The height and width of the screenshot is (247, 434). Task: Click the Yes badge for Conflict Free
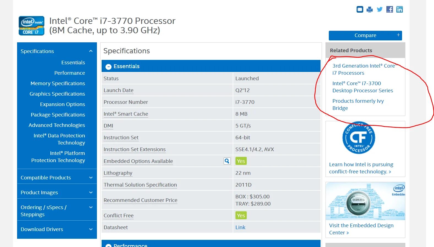[241, 215]
